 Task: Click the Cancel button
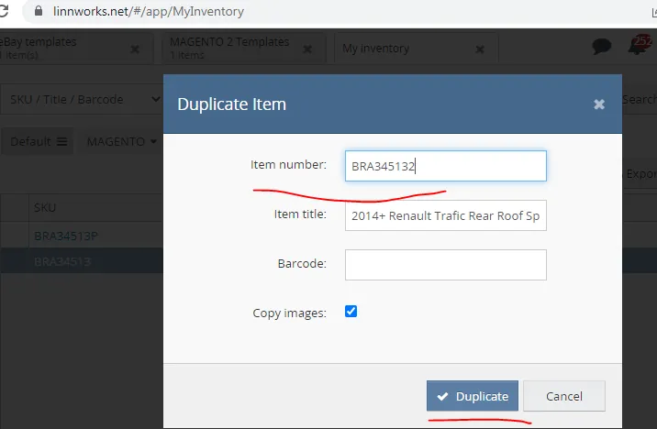(564, 396)
